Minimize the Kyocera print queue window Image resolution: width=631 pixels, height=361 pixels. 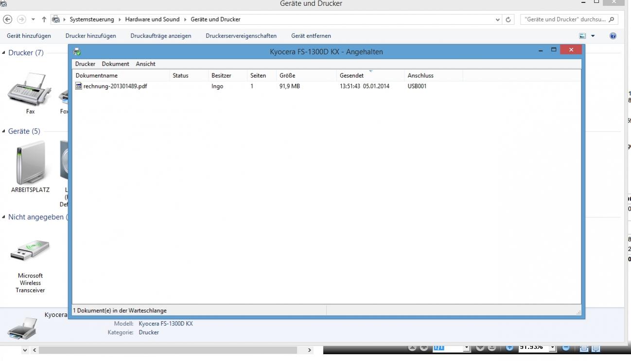(x=542, y=50)
